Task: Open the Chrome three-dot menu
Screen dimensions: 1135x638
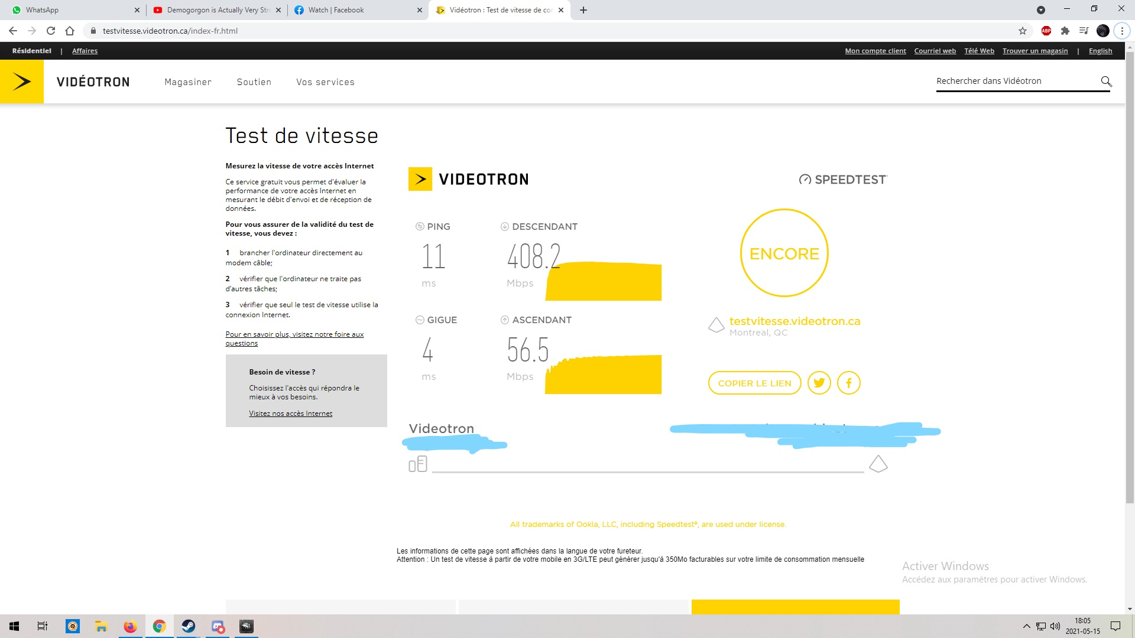Action: [x=1122, y=31]
